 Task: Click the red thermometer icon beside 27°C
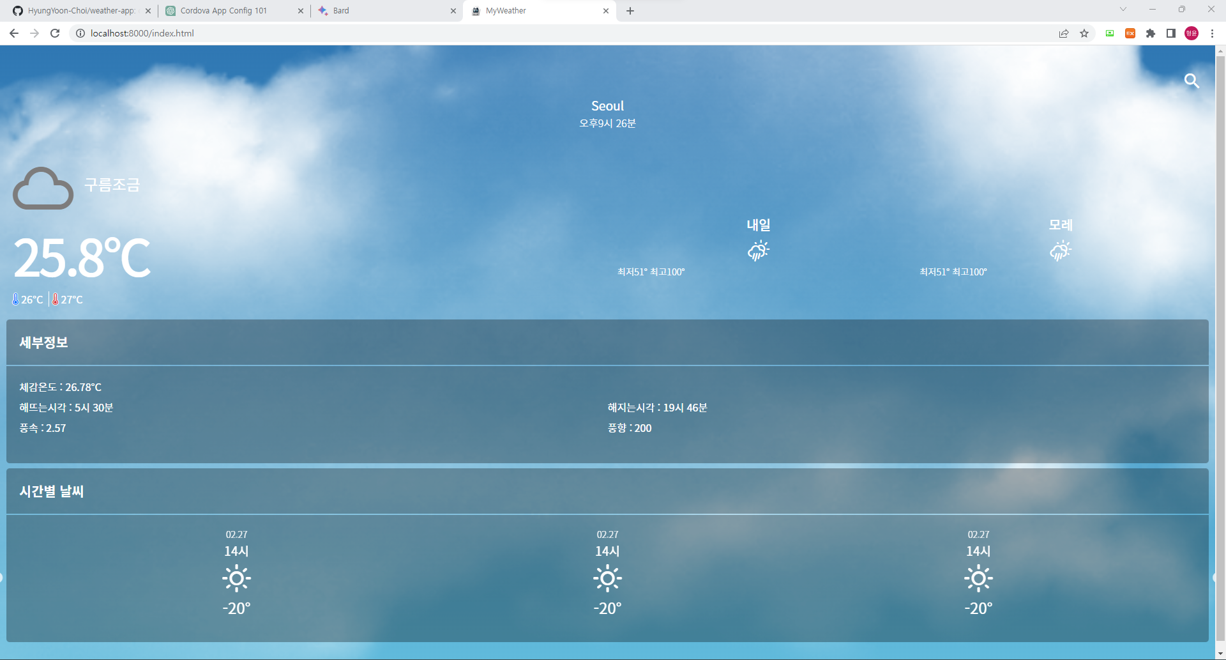(x=56, y=298)
